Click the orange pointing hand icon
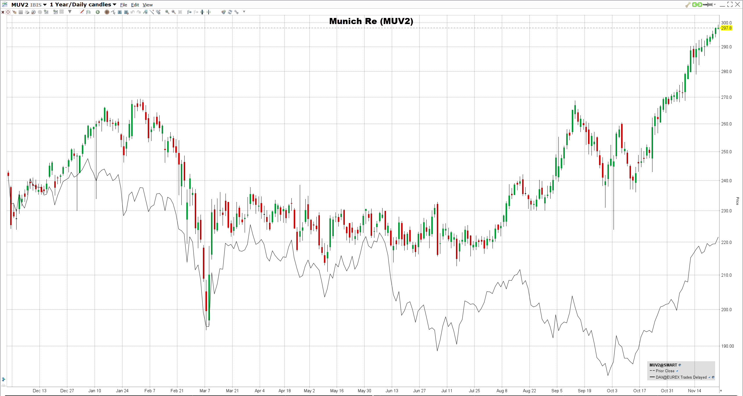The width and height of the screenshot is (743, 396). pos(14,12)
